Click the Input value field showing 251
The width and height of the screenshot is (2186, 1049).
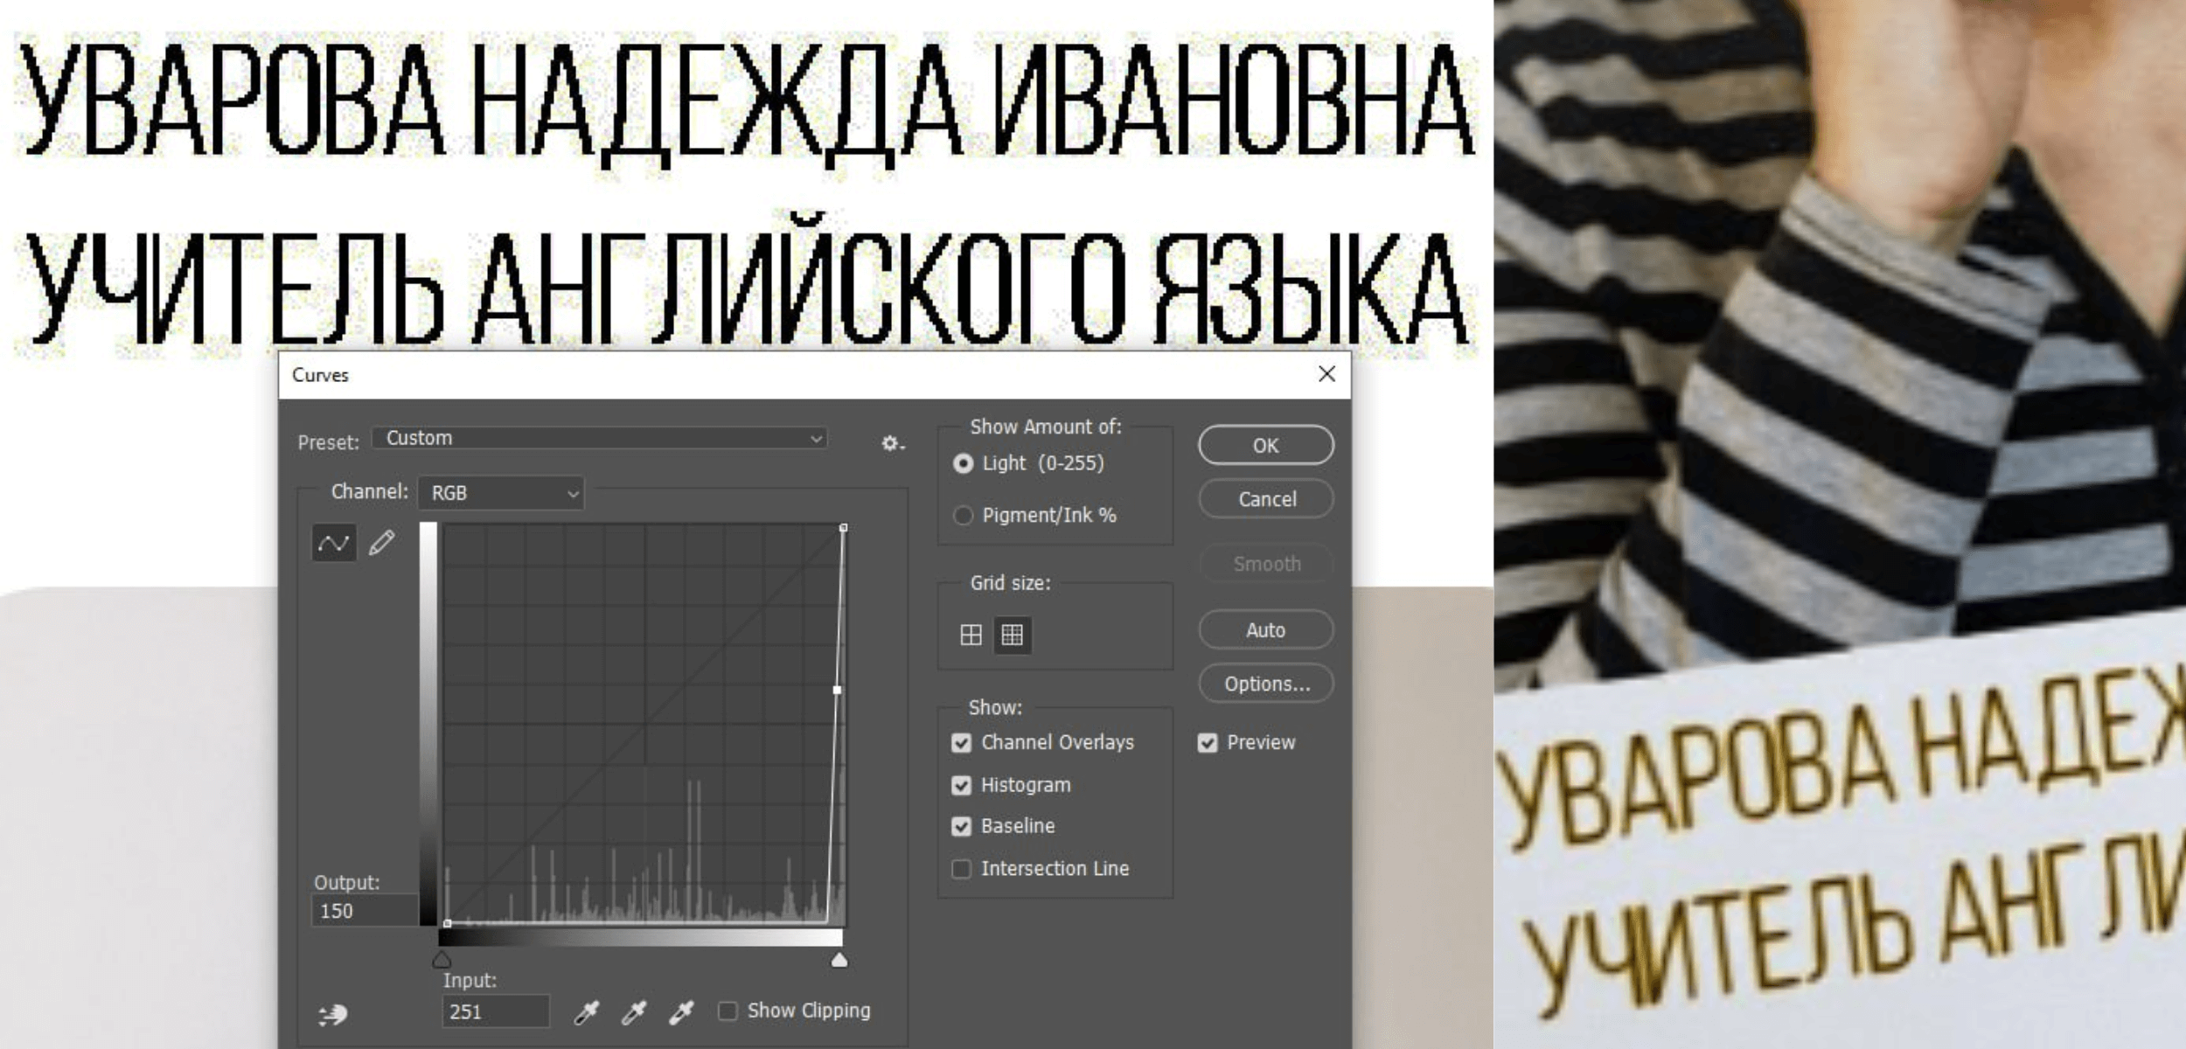click(495, 1011)
